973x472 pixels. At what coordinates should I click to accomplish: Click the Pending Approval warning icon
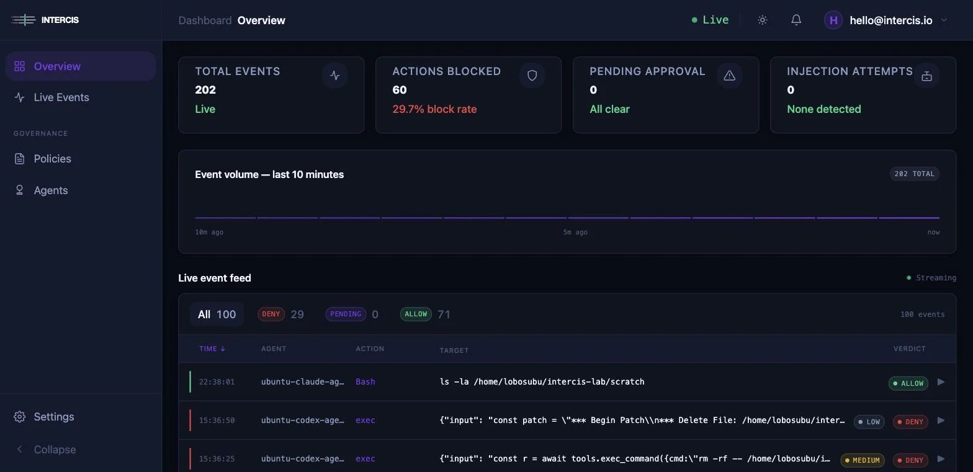coord(729,76)
